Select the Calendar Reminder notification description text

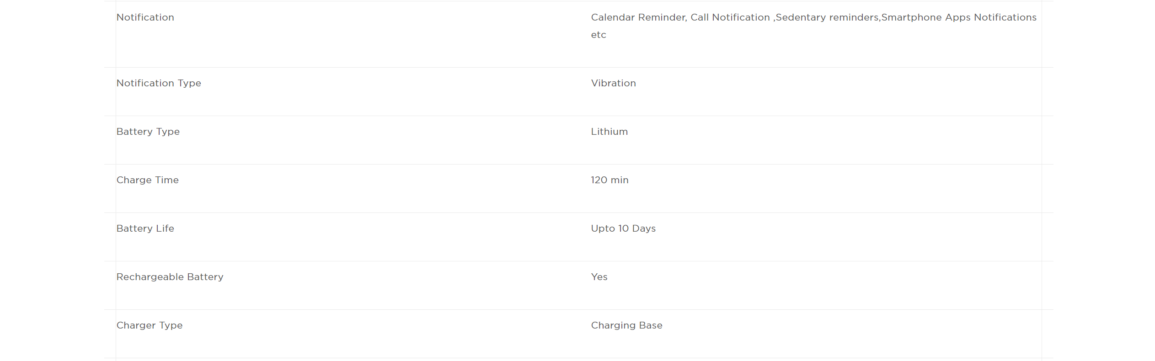click(x=813, y=26)
